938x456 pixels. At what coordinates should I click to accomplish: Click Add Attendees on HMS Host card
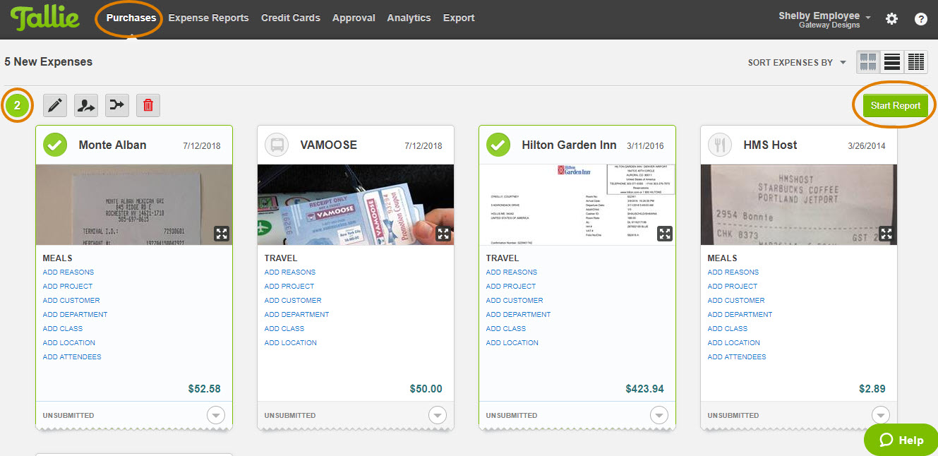(737, 357)
